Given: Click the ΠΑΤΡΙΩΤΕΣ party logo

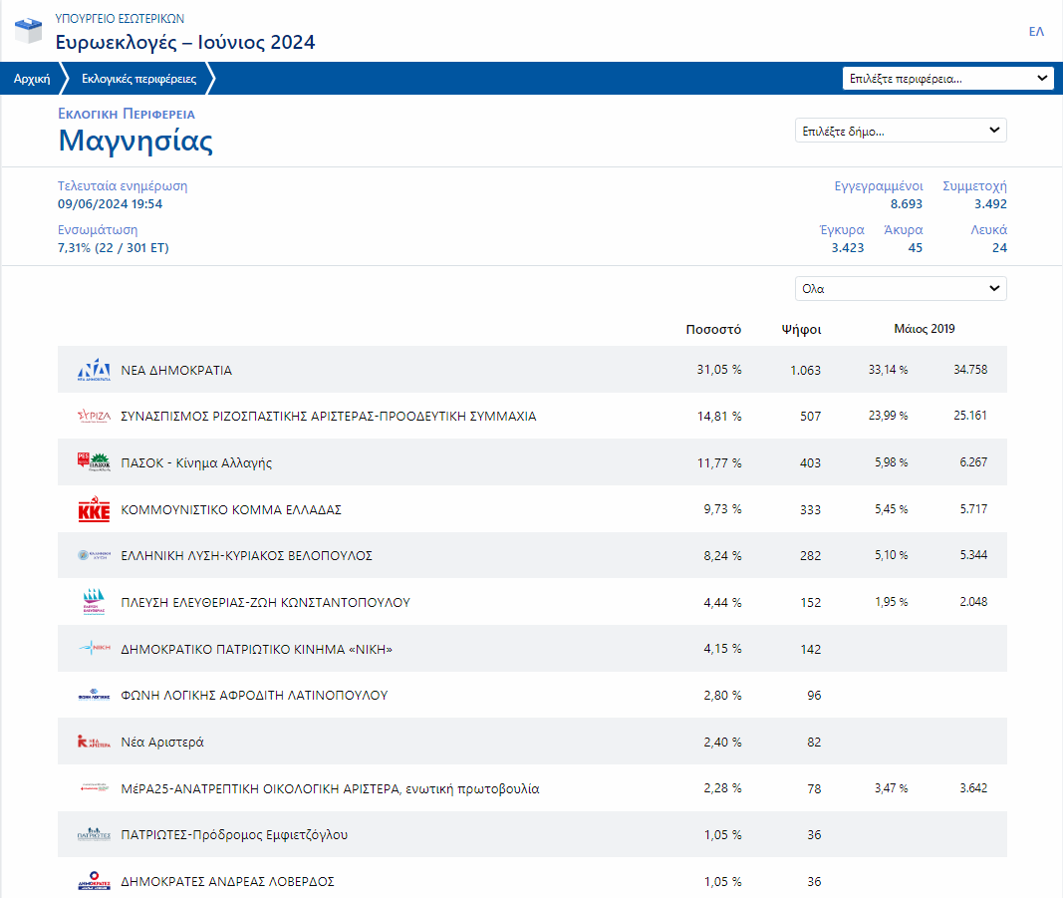Looking at the screenshot, I should coord(94,834).
